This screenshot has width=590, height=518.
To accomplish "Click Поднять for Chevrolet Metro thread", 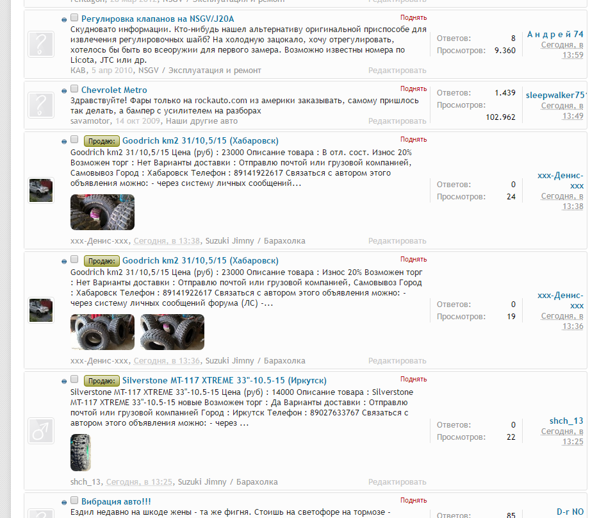I will tap(414, 89).
